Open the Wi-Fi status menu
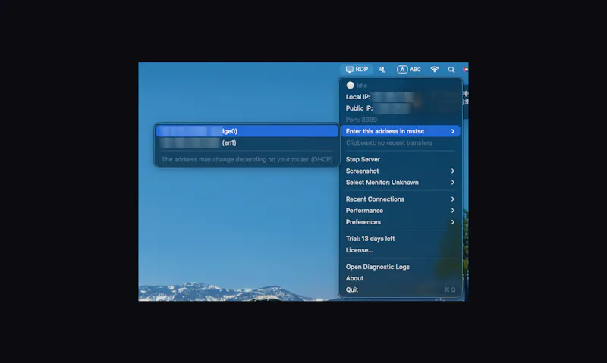 435,70
